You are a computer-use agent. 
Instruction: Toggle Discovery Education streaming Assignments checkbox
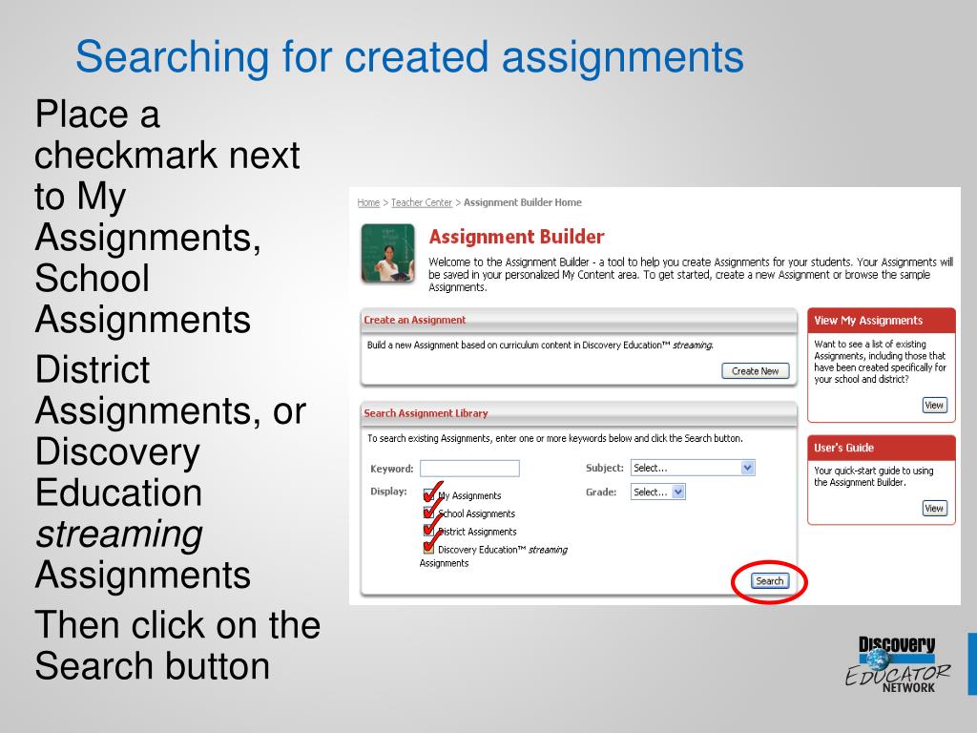(x=428, y=549)
